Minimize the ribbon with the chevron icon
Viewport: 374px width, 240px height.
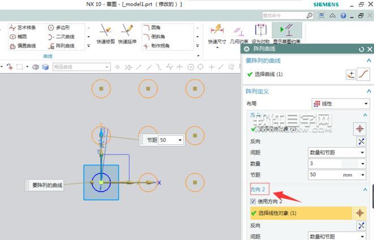pyautogui.click(x=333, y=16)
